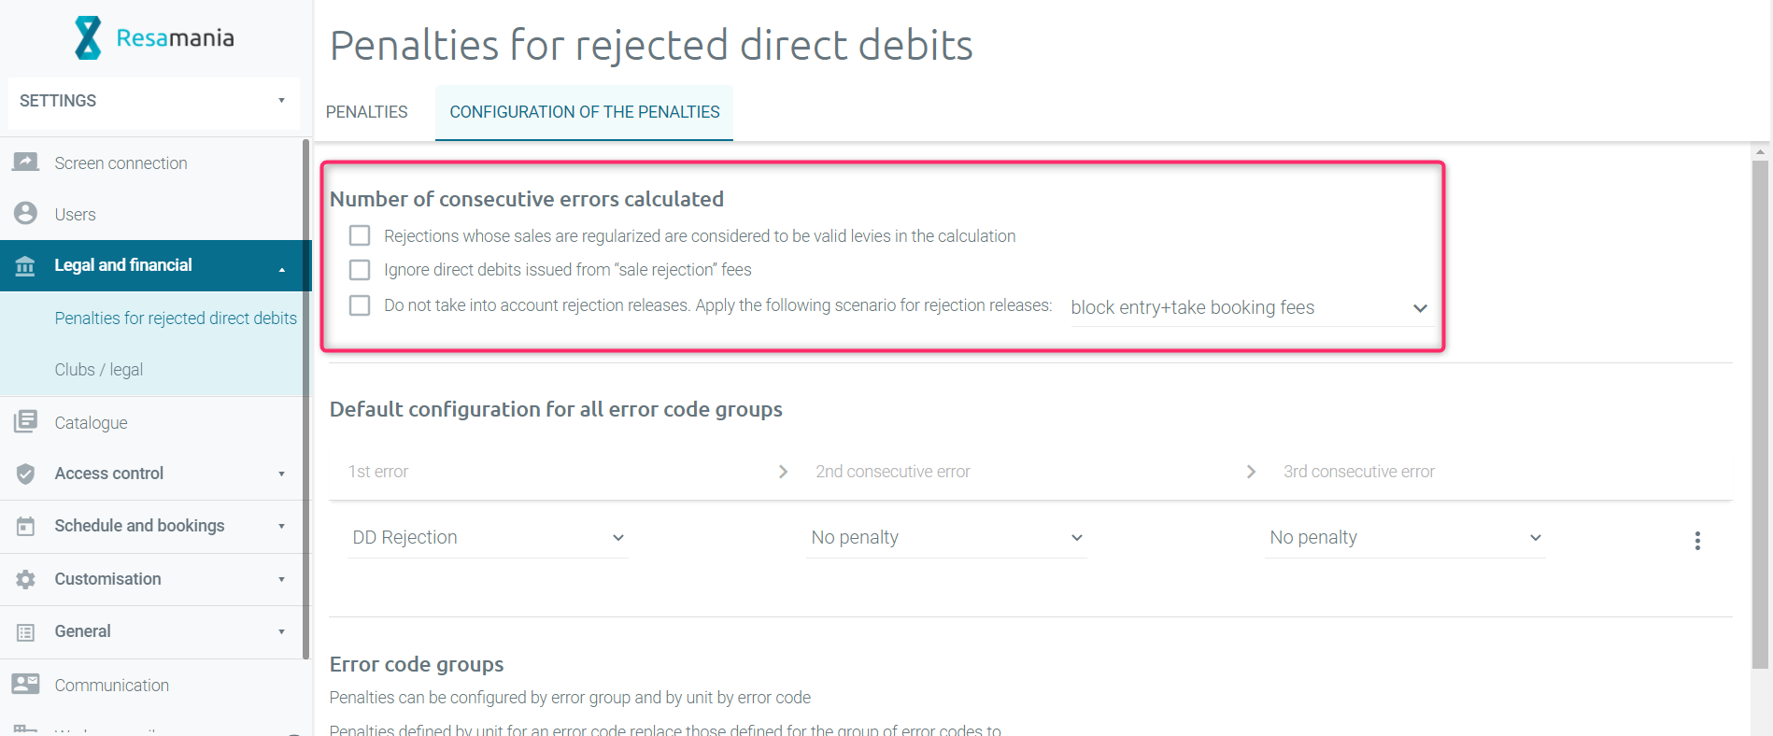Check the regularized sales rejections checkbox
Screen dimensions: 1773x736
click(x=360, y=235)
